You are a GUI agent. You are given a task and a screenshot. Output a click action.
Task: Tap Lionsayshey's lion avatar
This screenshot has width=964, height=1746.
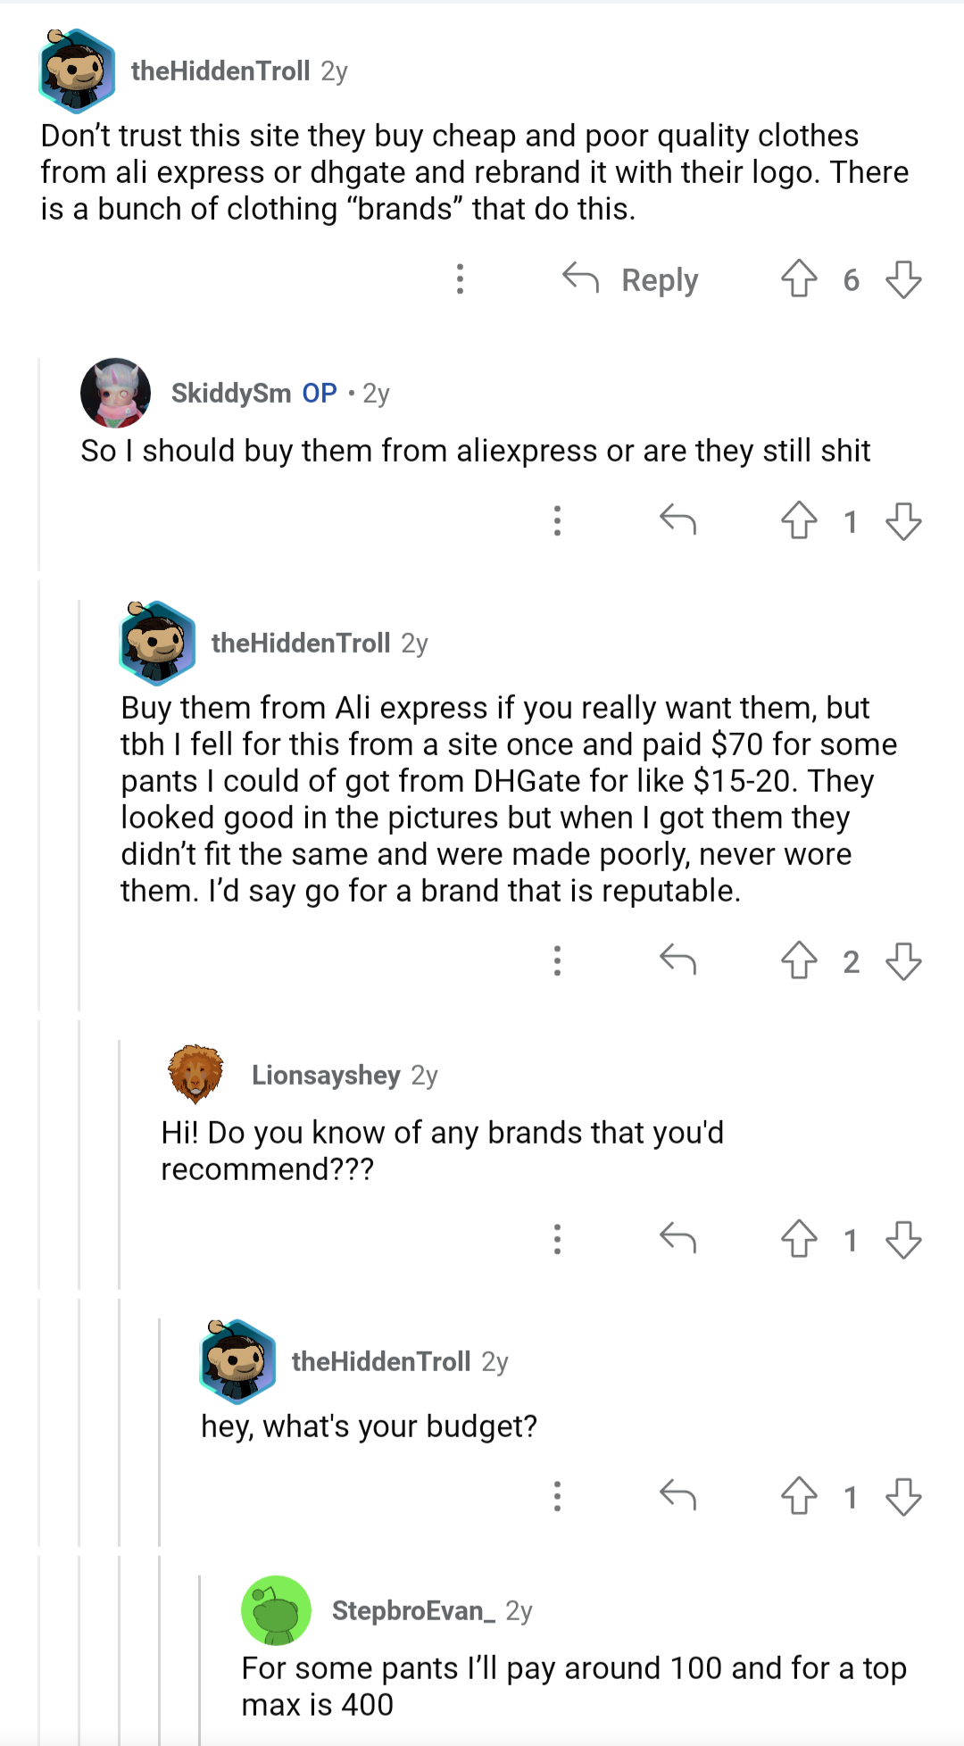click(195, 1074)
